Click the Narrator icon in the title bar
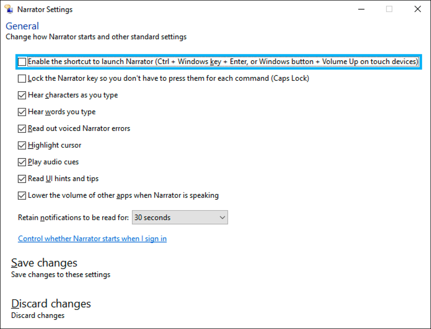 pyautogui.click(x=9, y=9)
